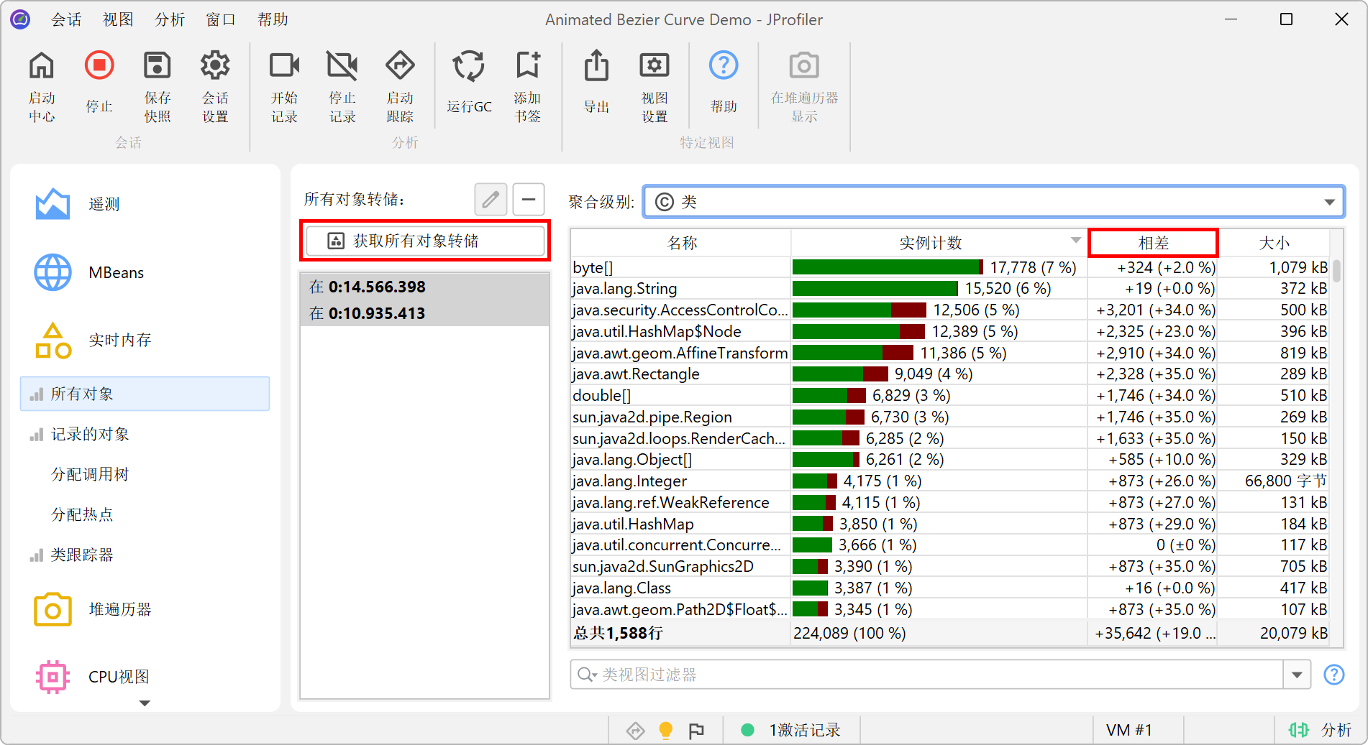Click the Export toolbar icon
This screenshot has height=745, width=1368.
pos(596,66)
